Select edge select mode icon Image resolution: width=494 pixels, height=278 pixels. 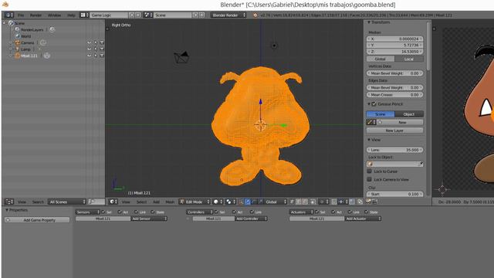(x=299, y=202)
